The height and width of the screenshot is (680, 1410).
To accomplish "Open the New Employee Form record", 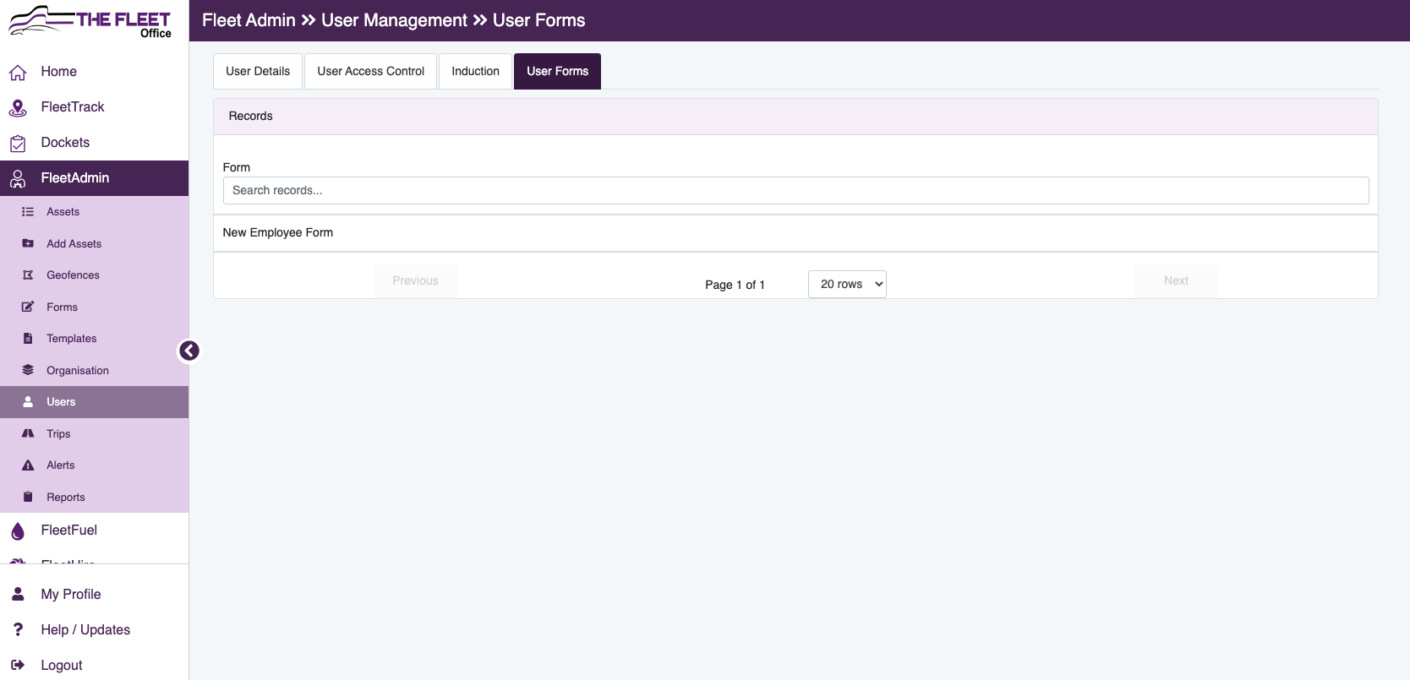I will click(795, 233).
